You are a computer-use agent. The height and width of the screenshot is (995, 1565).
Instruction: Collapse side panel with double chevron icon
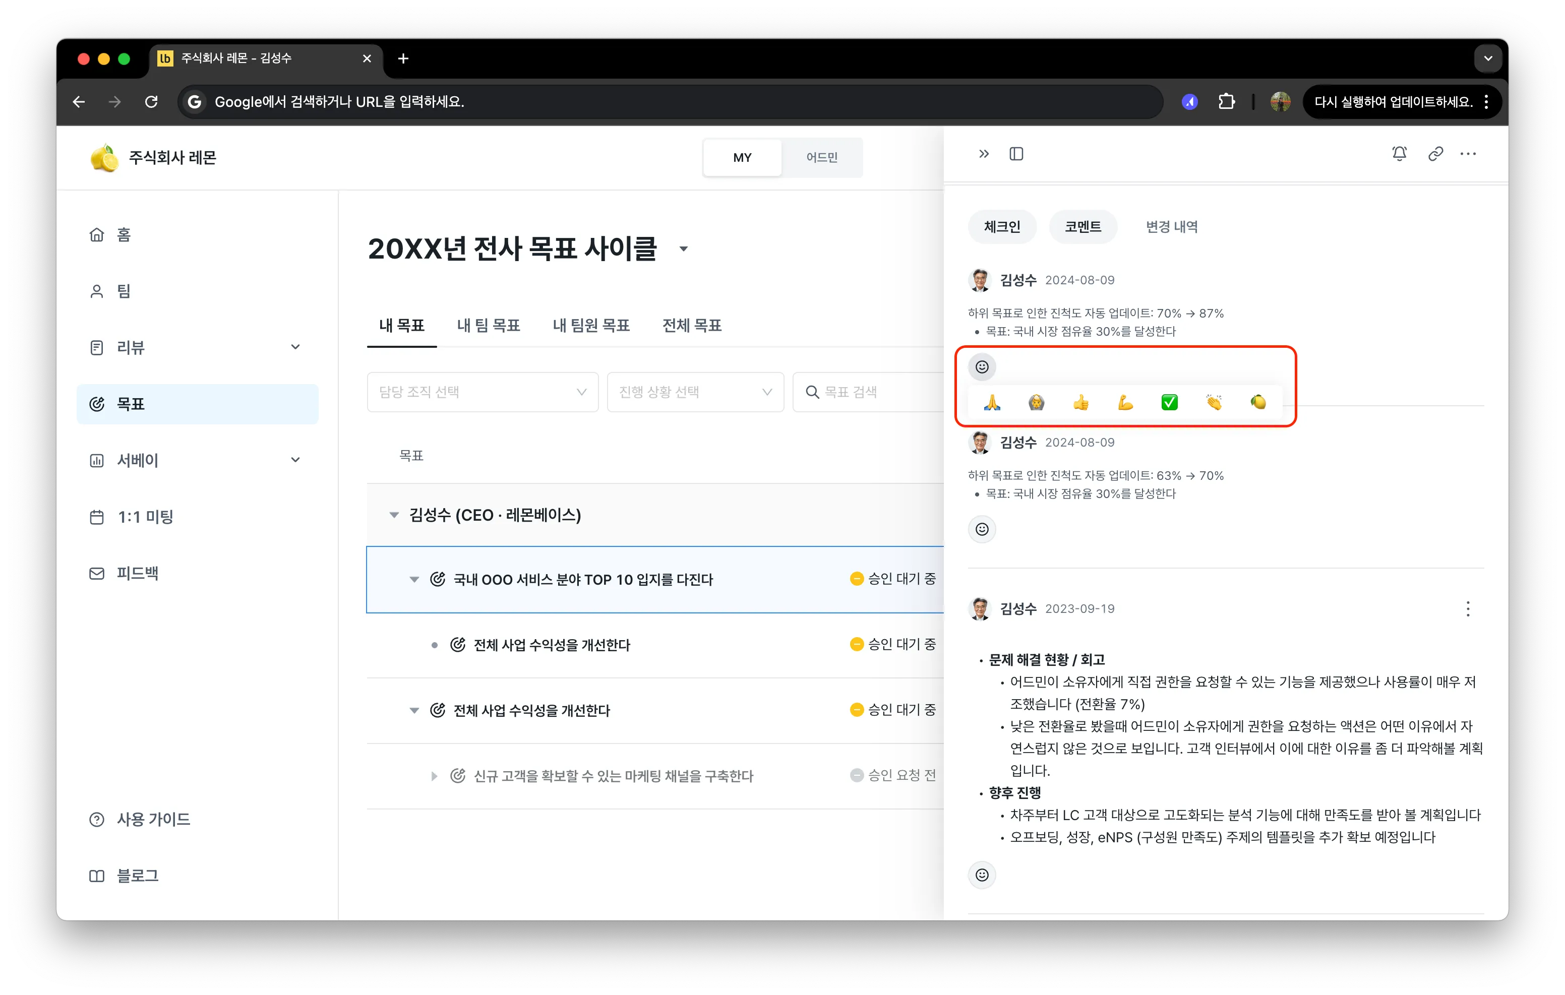[984, 154]
